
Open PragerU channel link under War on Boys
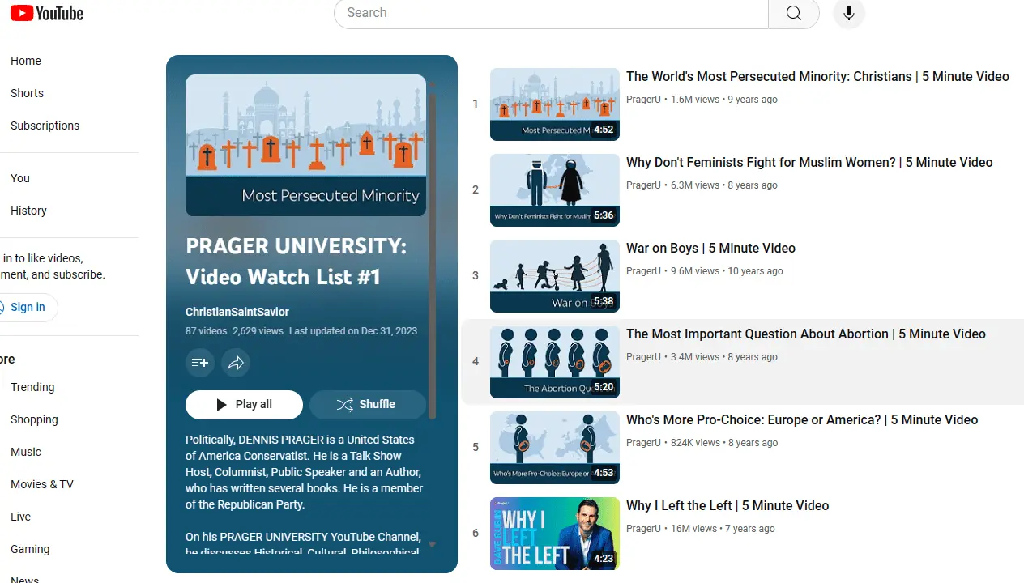pos(643,271)
